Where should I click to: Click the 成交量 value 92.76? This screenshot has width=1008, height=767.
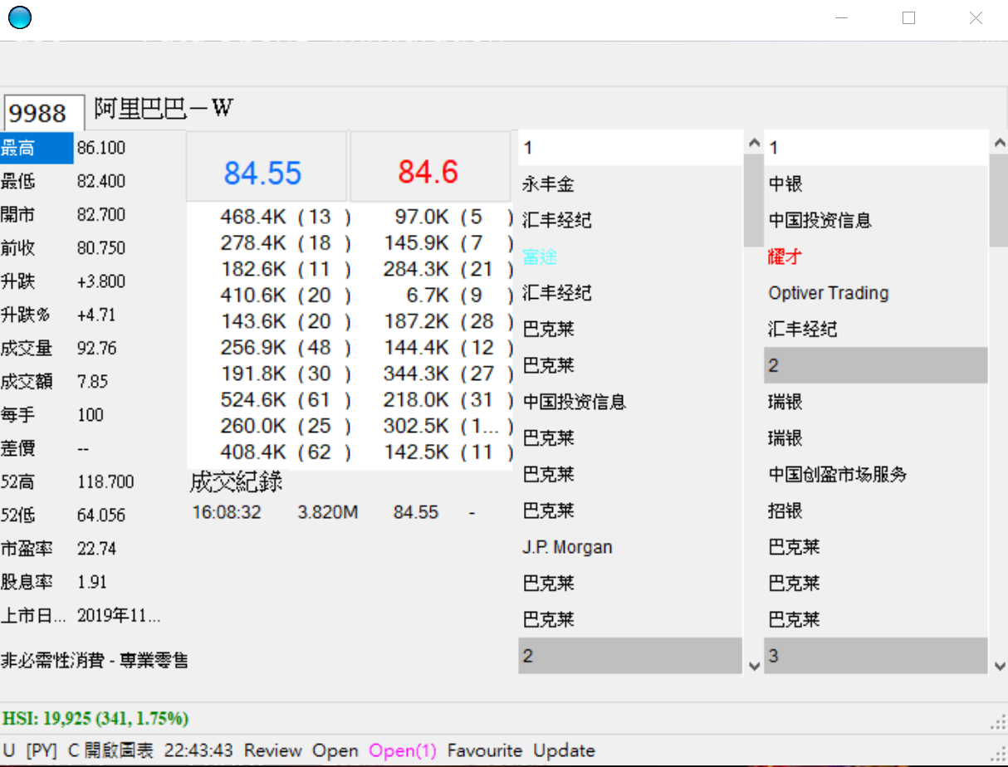(97, 349)
